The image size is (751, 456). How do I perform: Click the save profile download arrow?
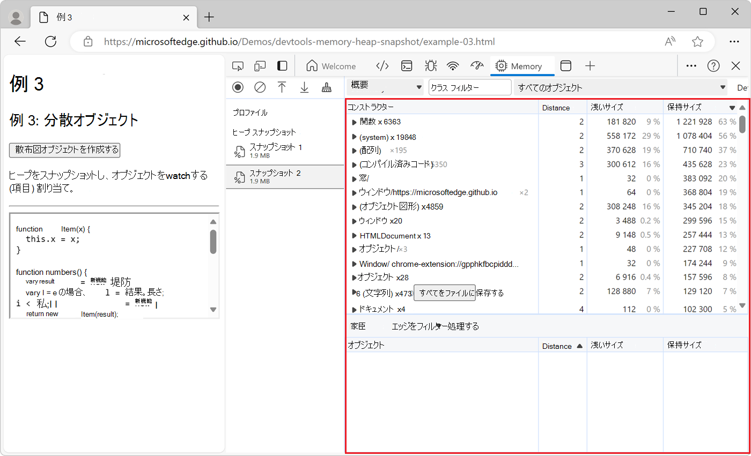coord(304,87)
